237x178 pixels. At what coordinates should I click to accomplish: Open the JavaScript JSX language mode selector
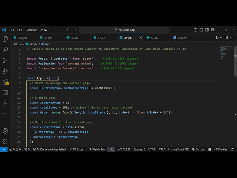pos(178,149)
